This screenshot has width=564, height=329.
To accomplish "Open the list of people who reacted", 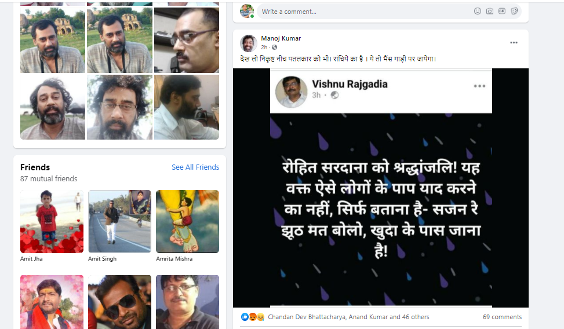I will (x=348, y=317).
